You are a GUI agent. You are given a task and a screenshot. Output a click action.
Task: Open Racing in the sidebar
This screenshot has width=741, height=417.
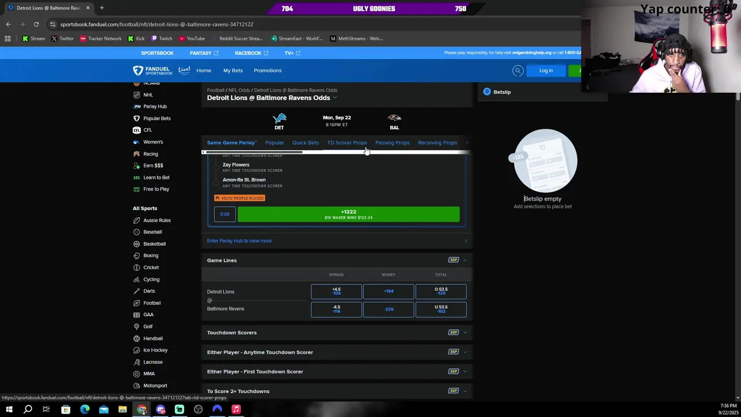(x=151, y=154)
